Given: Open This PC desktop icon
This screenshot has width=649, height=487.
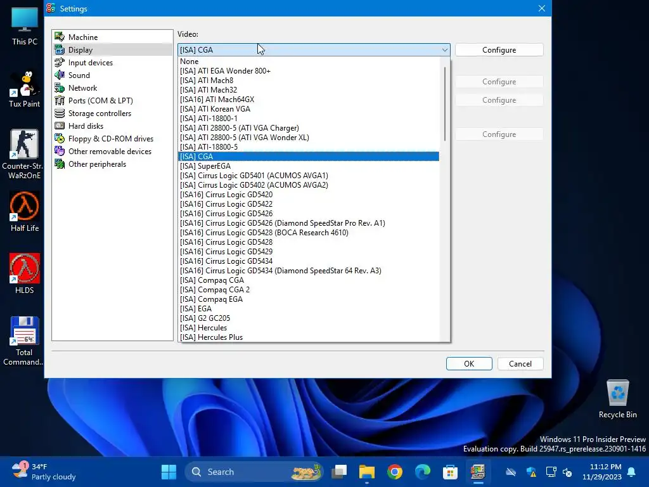Looking at the screenshot, I should 25,25.
